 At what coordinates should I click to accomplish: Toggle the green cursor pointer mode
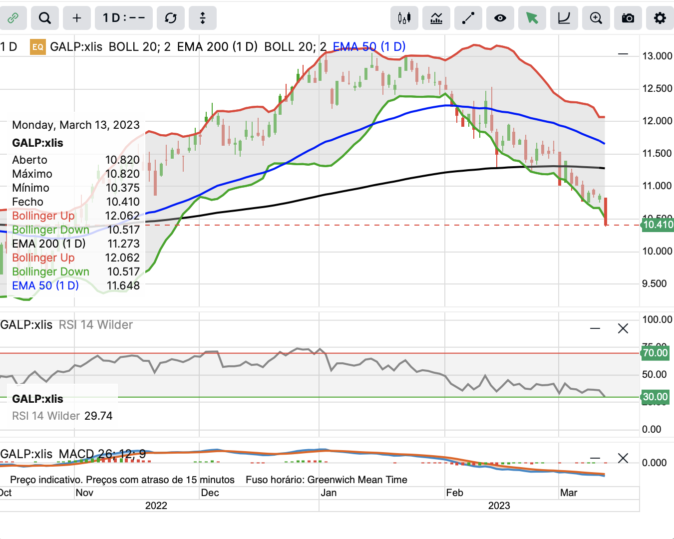(x=532, y=18)
